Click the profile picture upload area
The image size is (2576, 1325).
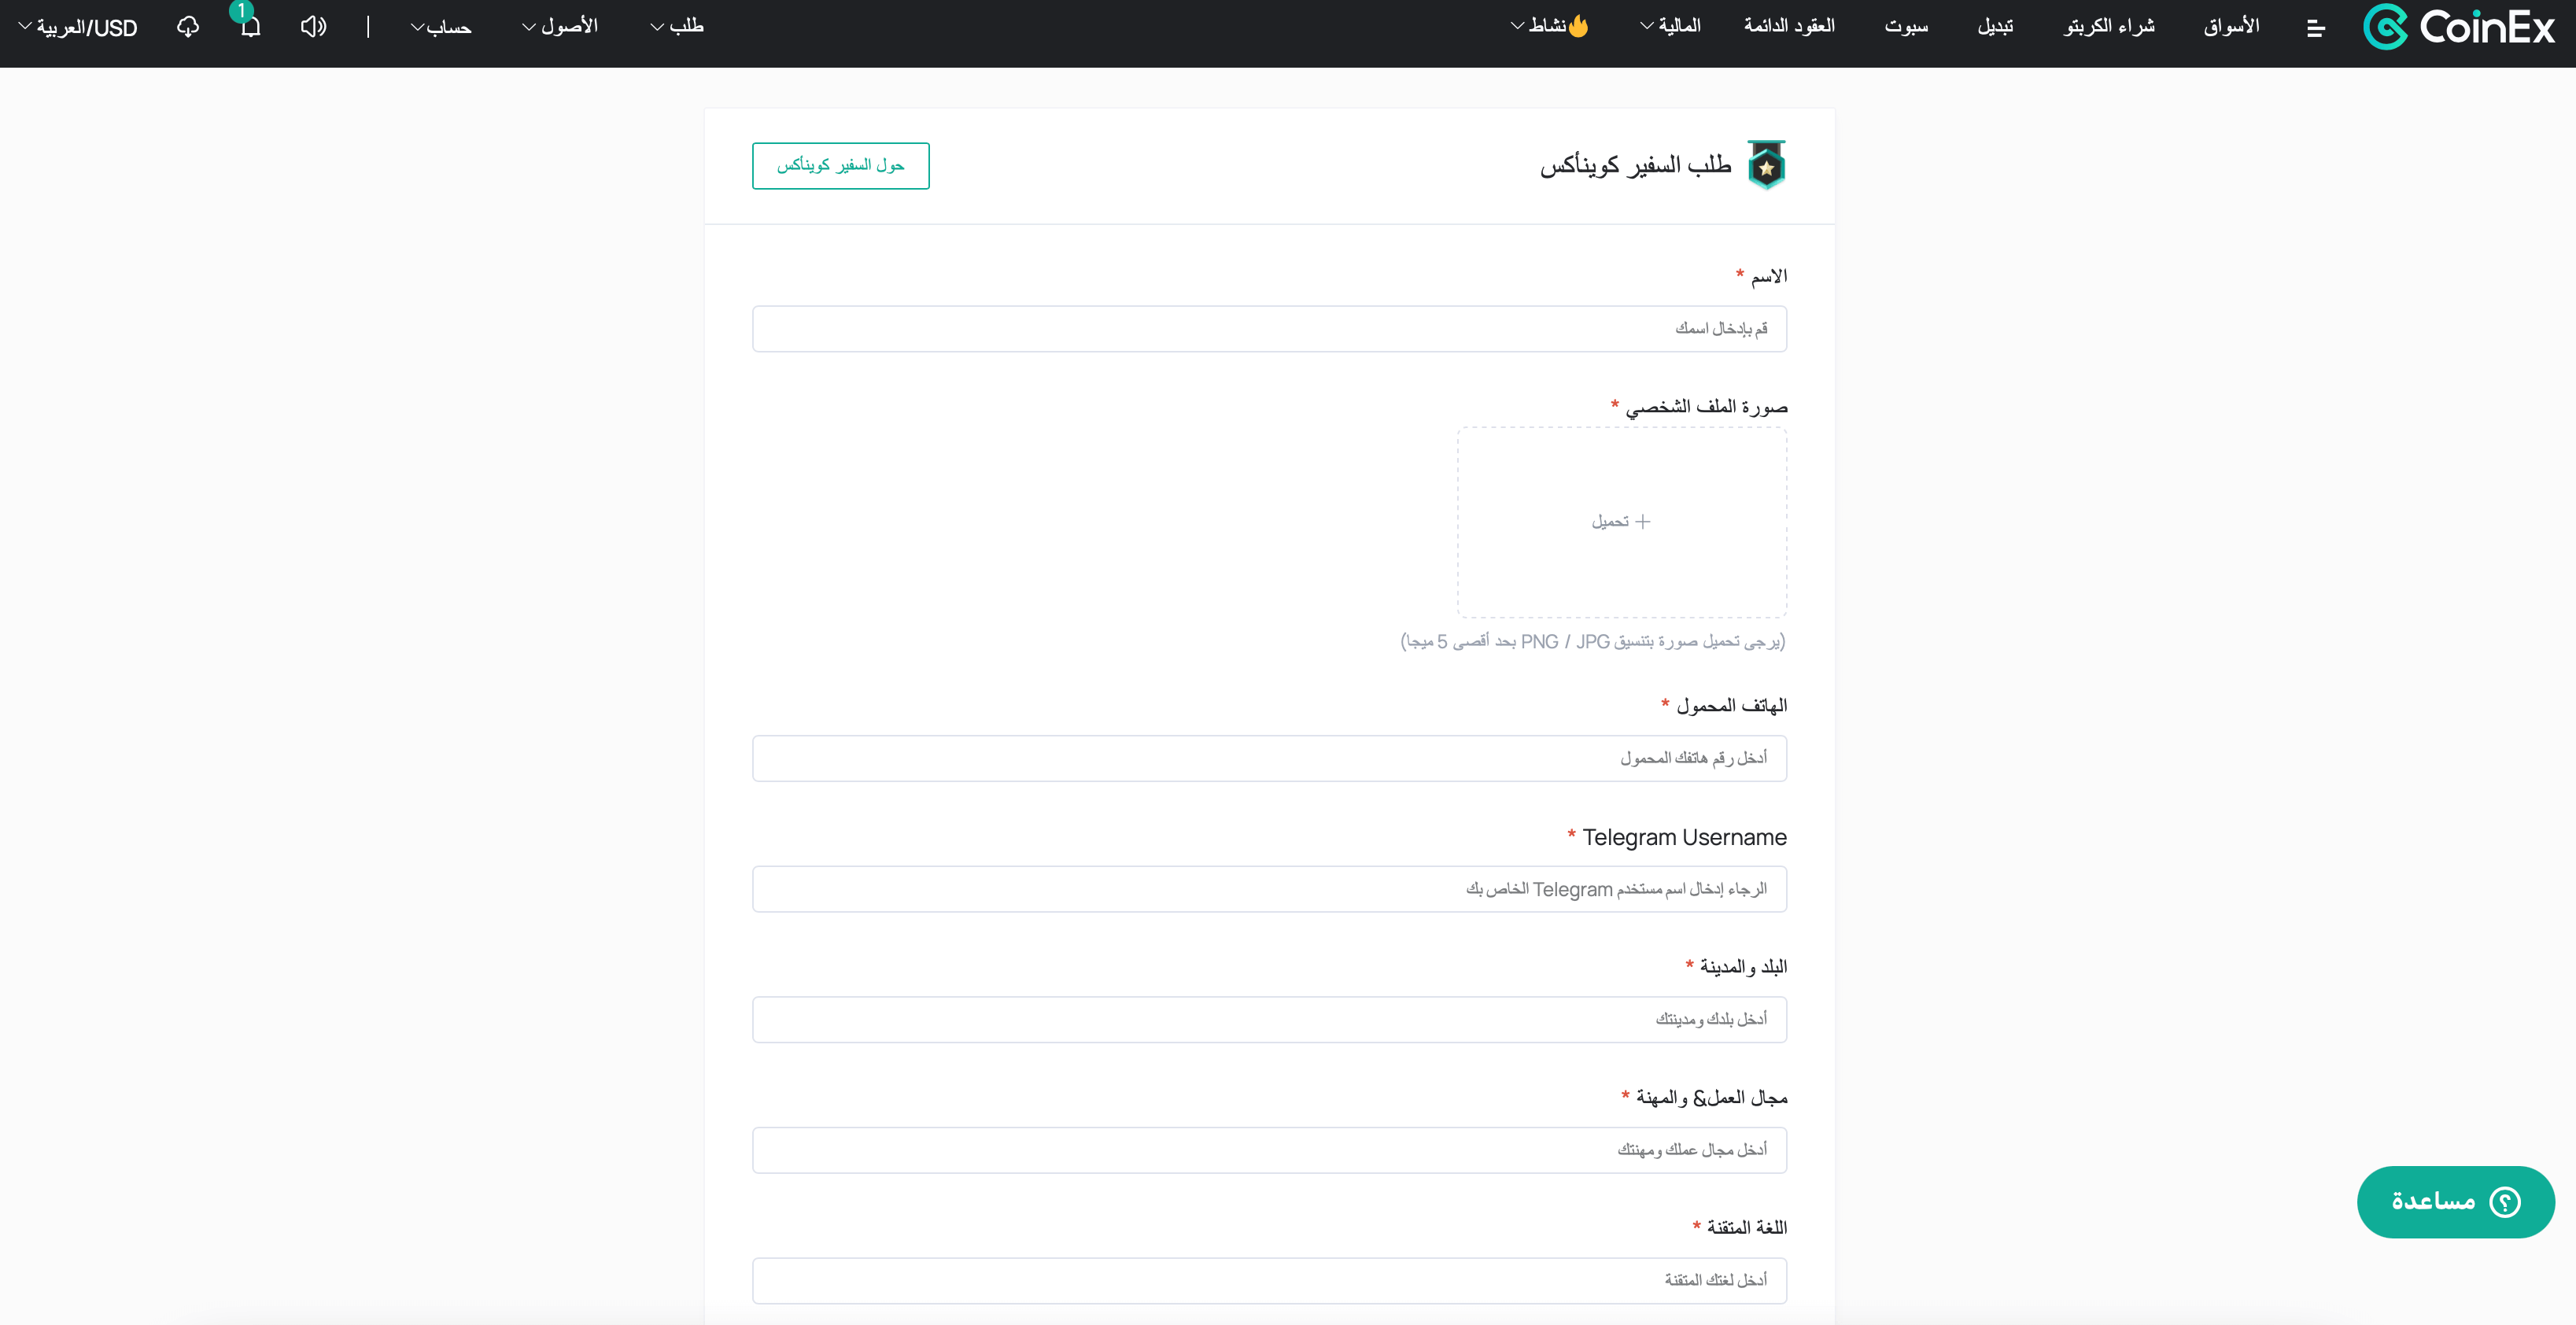[x=1621, y=522]
